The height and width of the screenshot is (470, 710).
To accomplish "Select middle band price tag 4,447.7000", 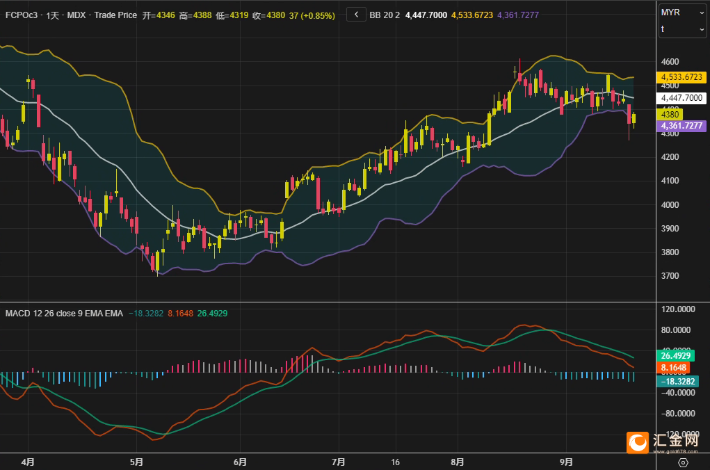I will tap(681, 98).
